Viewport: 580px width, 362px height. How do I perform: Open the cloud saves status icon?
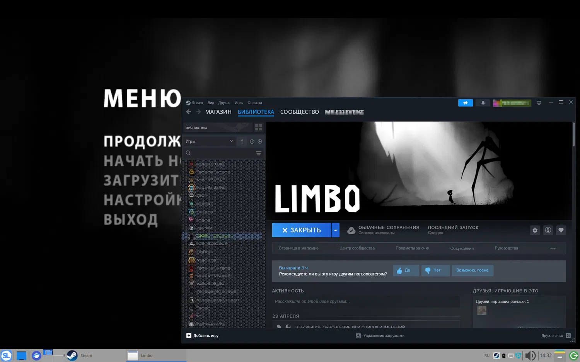click(x=351, y=230)
